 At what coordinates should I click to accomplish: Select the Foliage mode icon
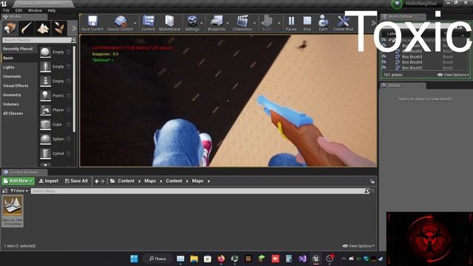pos(59,28)
